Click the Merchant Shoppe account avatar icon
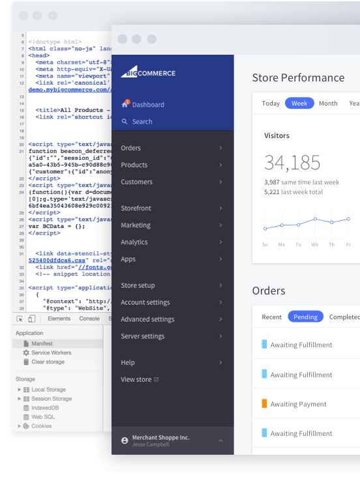The height and width of the screenshot is (486, 360). click(125, 440)
